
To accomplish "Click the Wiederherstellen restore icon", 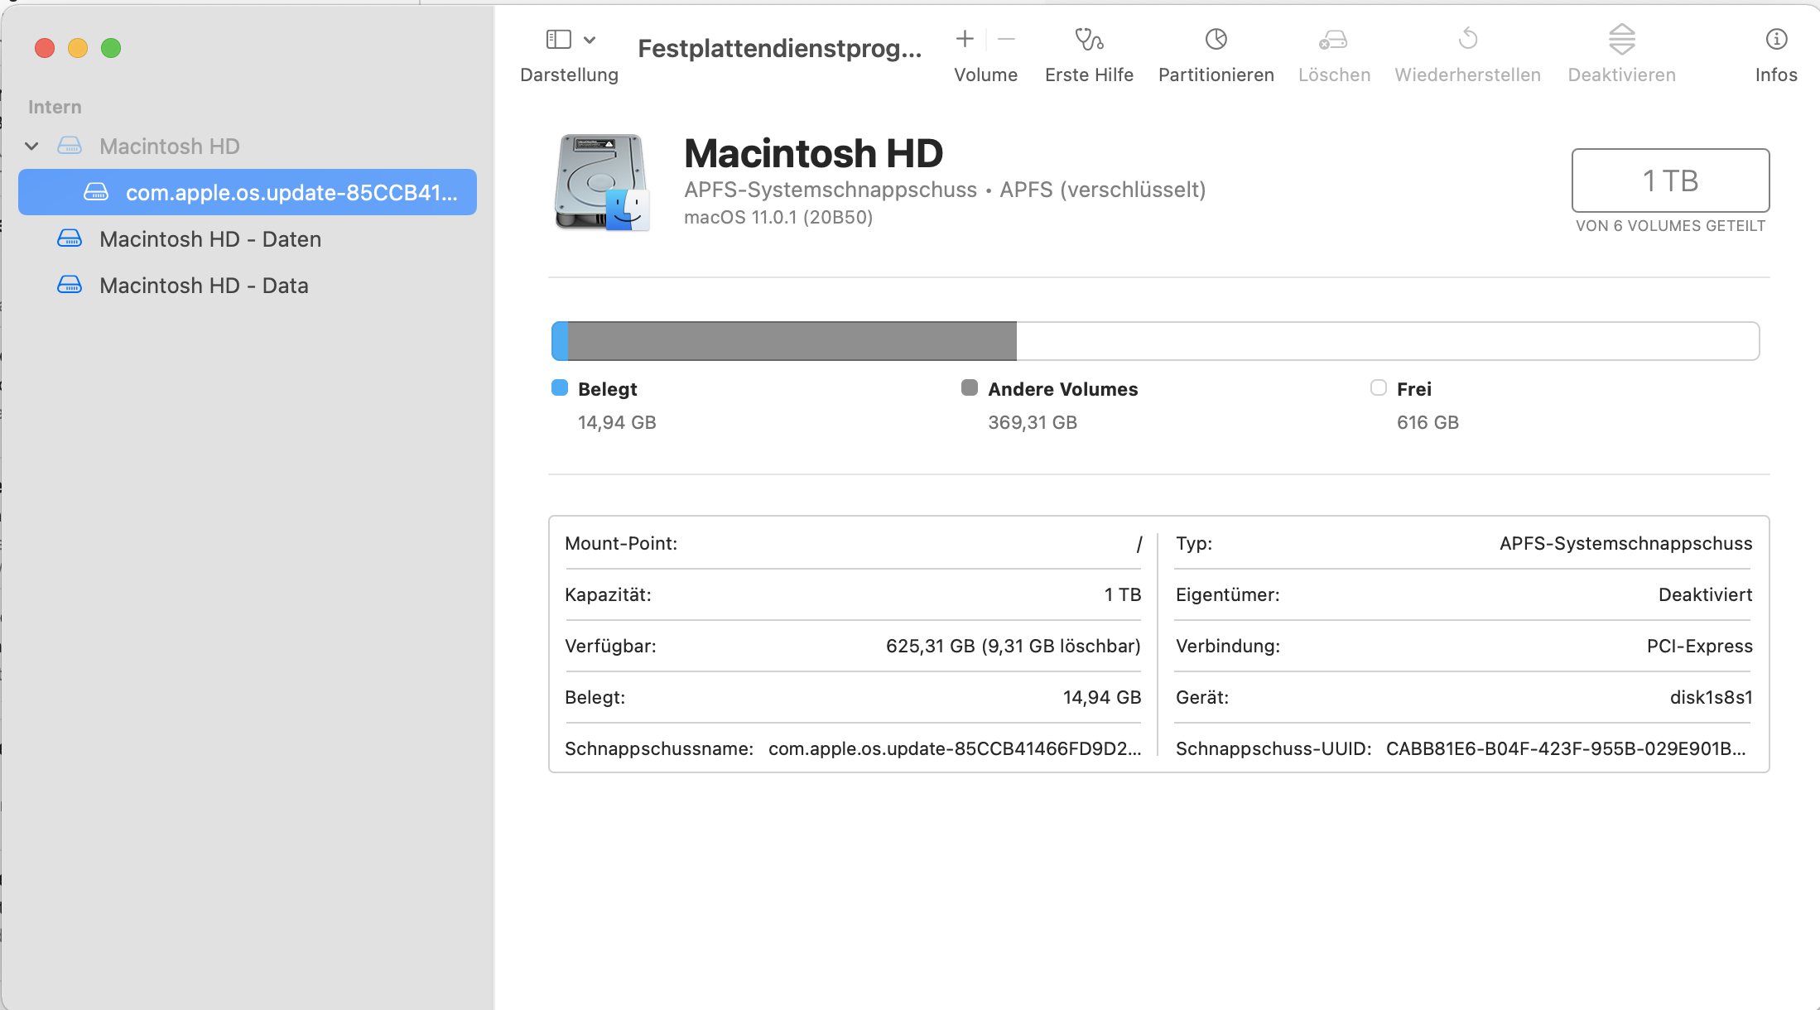I will (x=1467, y=39).
